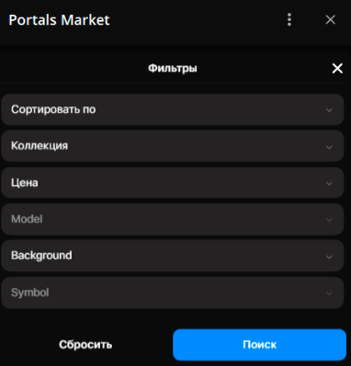The width and height of the screenshot is (351, 366).
Task: Close the Portals Market mini app window
Action: coord(331,20)
